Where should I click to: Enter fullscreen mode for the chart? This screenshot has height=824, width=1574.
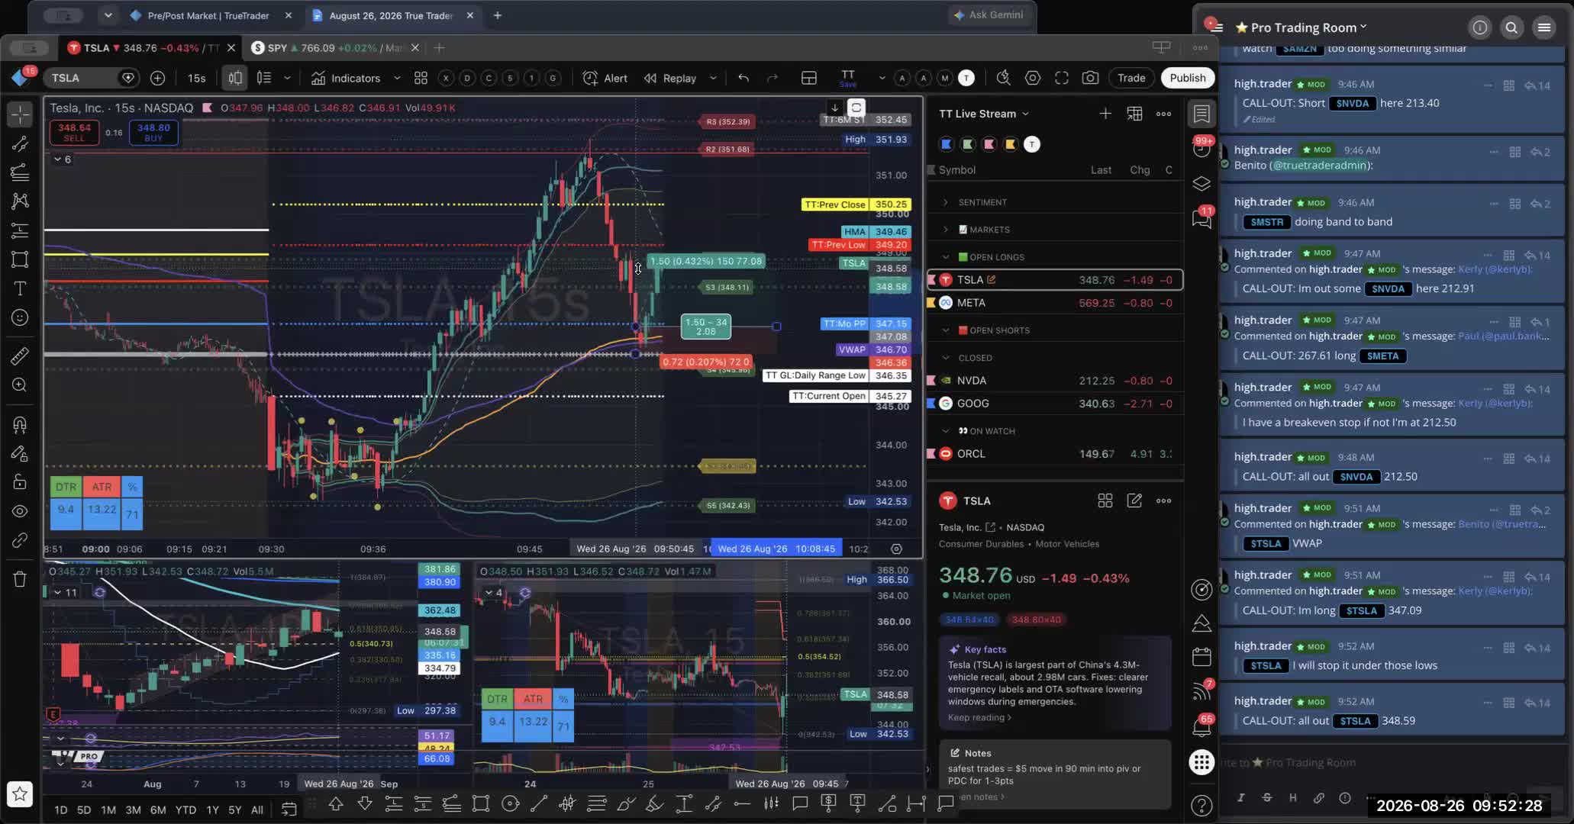(x=1061, y=78)
